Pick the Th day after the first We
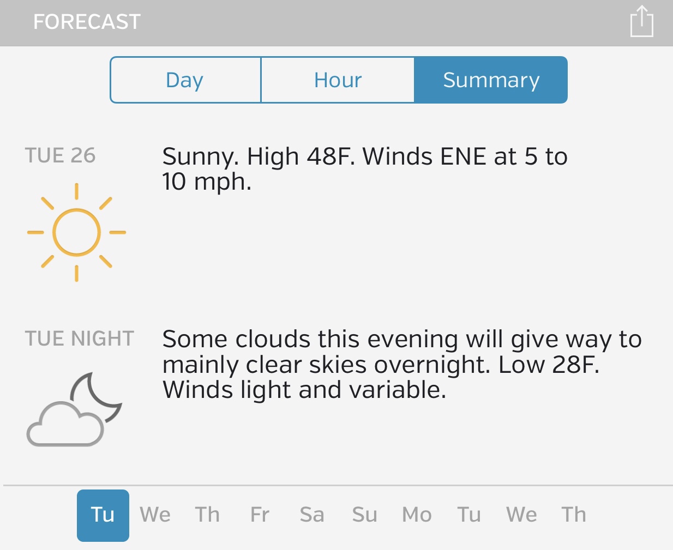 click(x=207, y=515)
